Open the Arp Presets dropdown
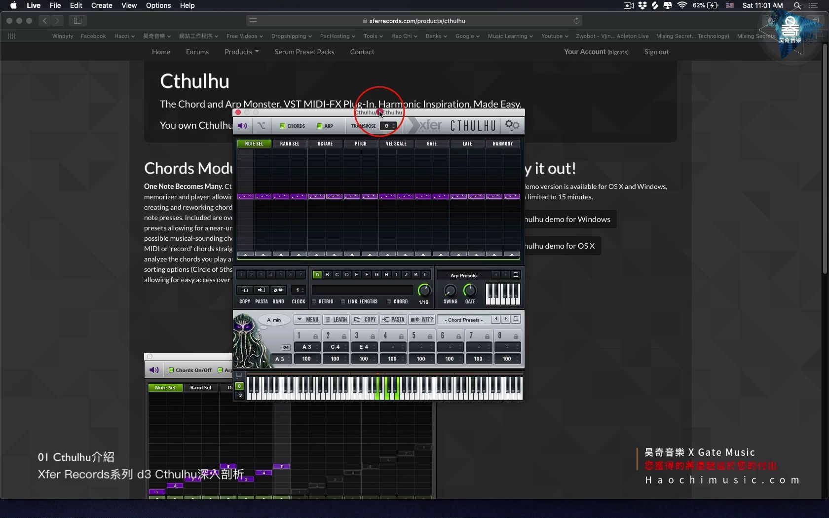Screen dimensions: 829x518 (x=464, y=275)
